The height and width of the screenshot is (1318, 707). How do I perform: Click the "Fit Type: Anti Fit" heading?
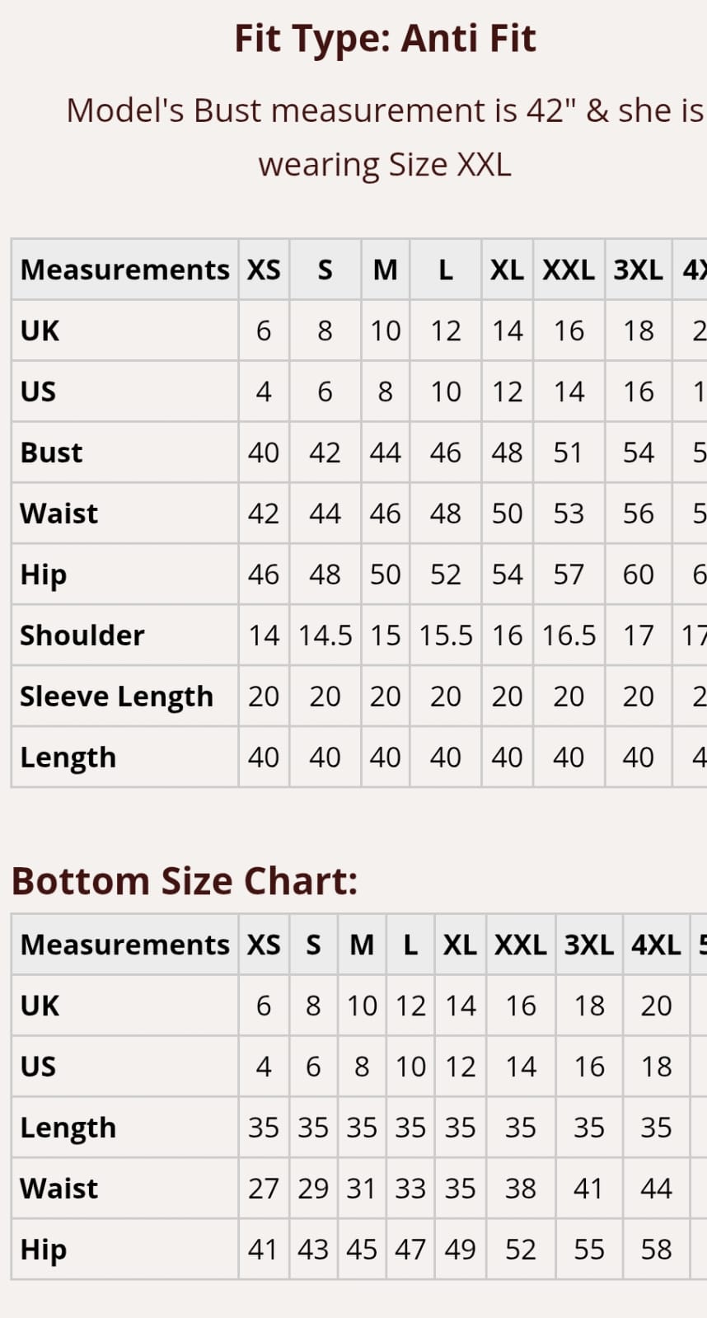tap(385, 39)
